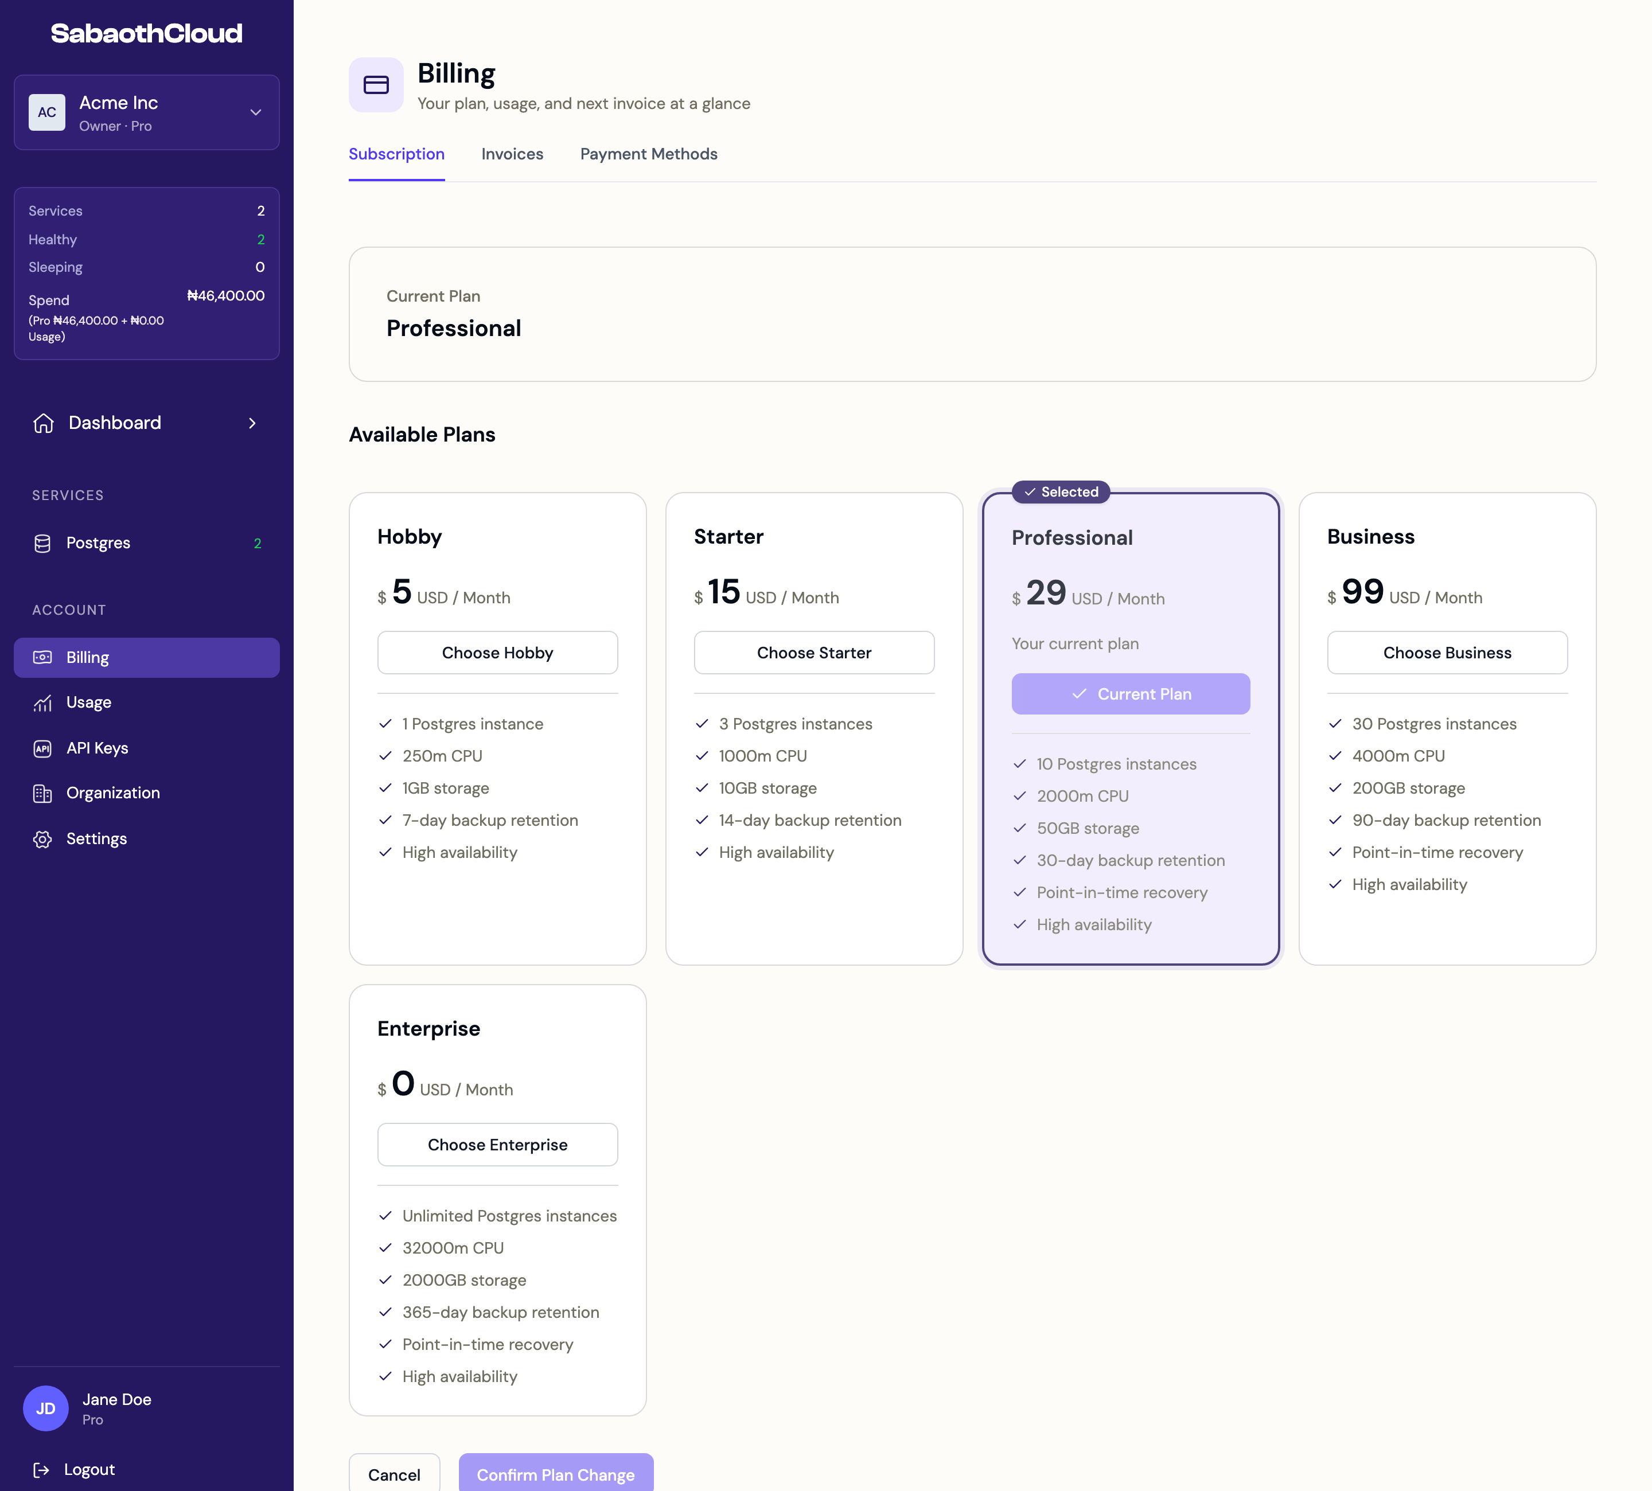Click the Enterprise plan title
This screenshot has height=1491, width=1652.
428,1029
